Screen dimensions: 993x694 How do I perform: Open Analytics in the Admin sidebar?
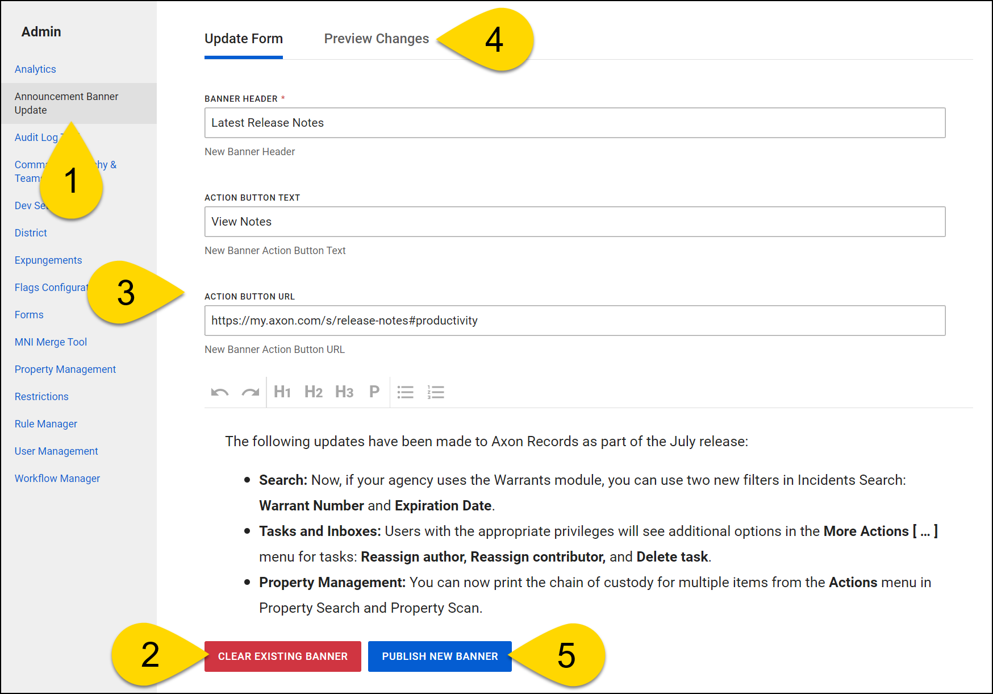click(x=35, y=69)
